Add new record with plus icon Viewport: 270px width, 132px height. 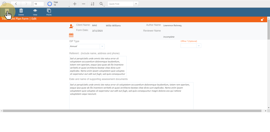click(75, 4)
